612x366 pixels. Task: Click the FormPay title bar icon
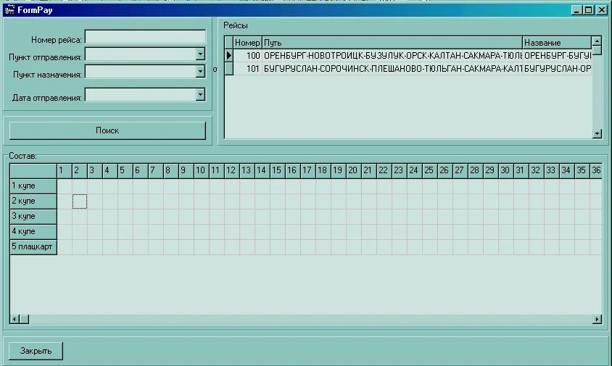click(x=9, y=10)
